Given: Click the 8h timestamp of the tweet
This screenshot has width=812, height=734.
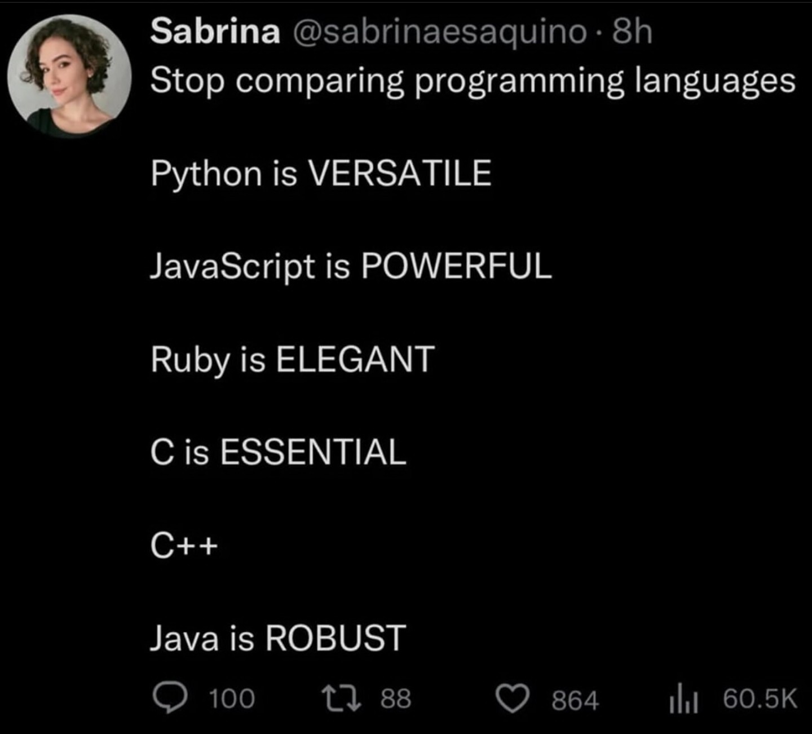Looking at the screenshot, I should pos(632,31).
